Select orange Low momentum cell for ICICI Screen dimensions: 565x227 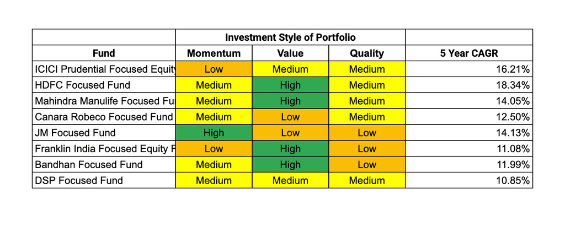point(214,69)
